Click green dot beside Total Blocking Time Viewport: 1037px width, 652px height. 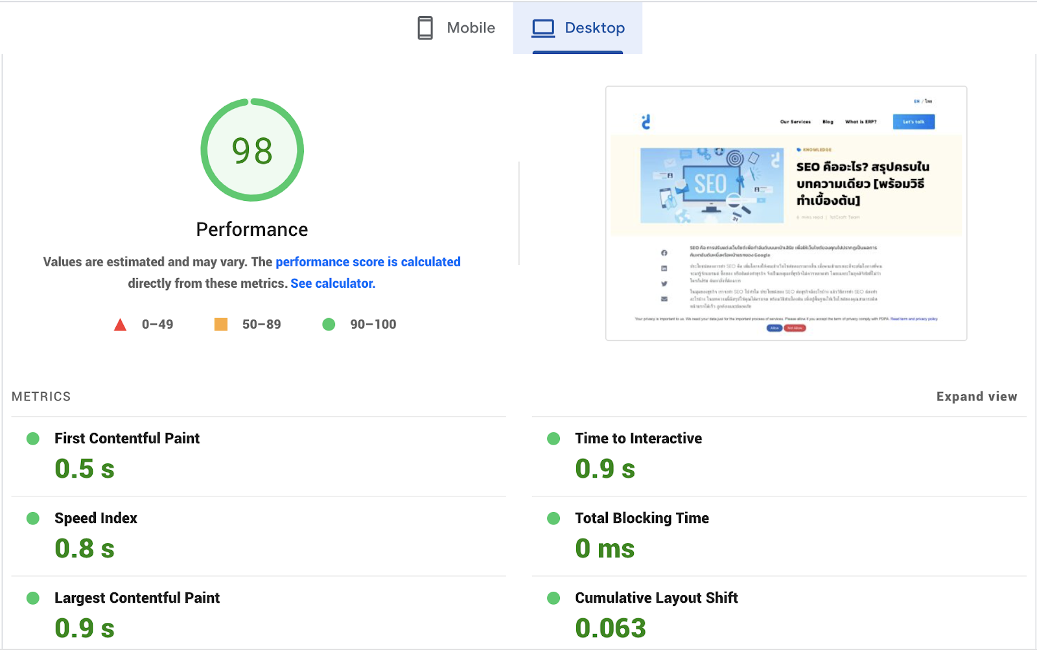553,518
